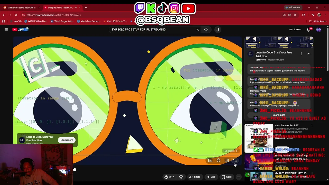Open the Chrome three-dot menu

click(325, 15)
